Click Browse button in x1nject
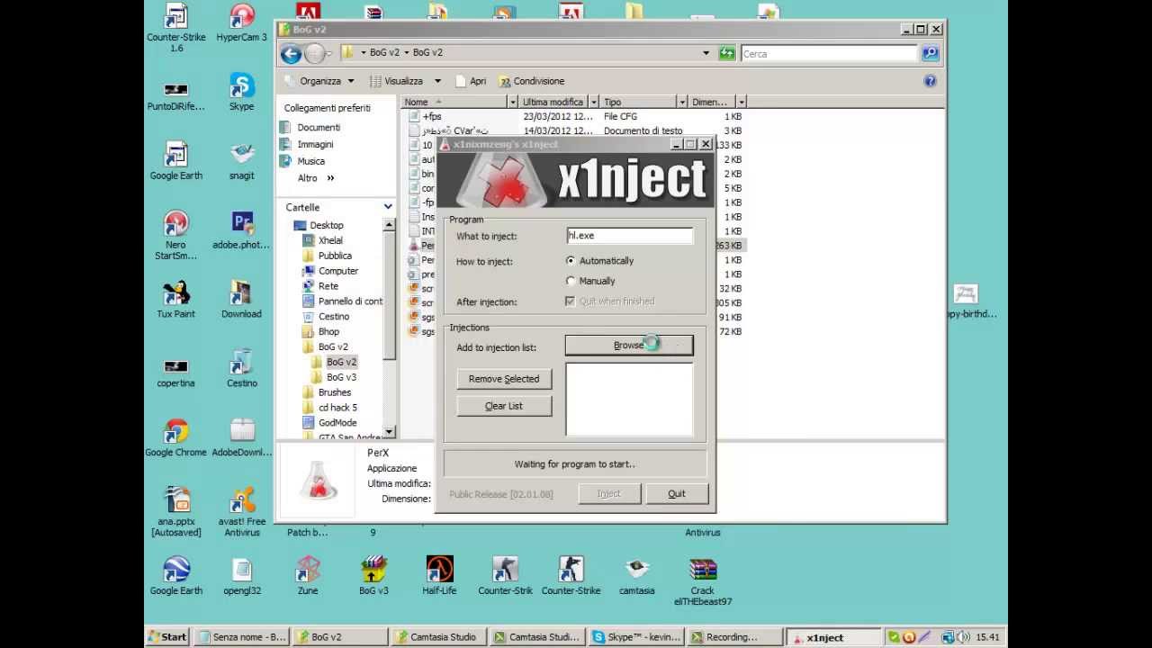This screenshot has width=1152, height=648. tap(629, 345)
